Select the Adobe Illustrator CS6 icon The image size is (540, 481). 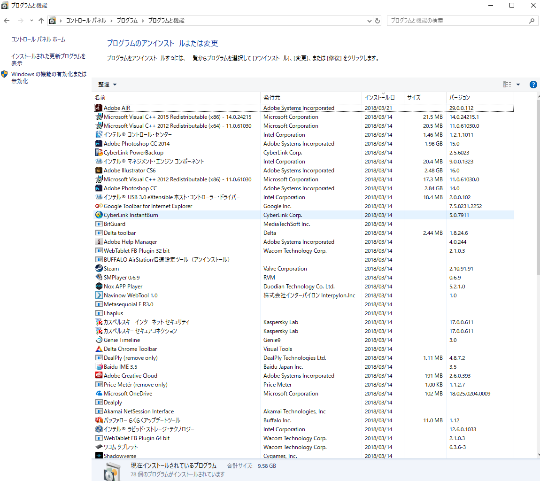click(x=99, y=171)
